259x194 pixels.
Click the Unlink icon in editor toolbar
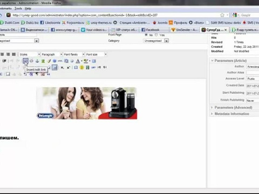pyautogui.click(x=31, y=61)
